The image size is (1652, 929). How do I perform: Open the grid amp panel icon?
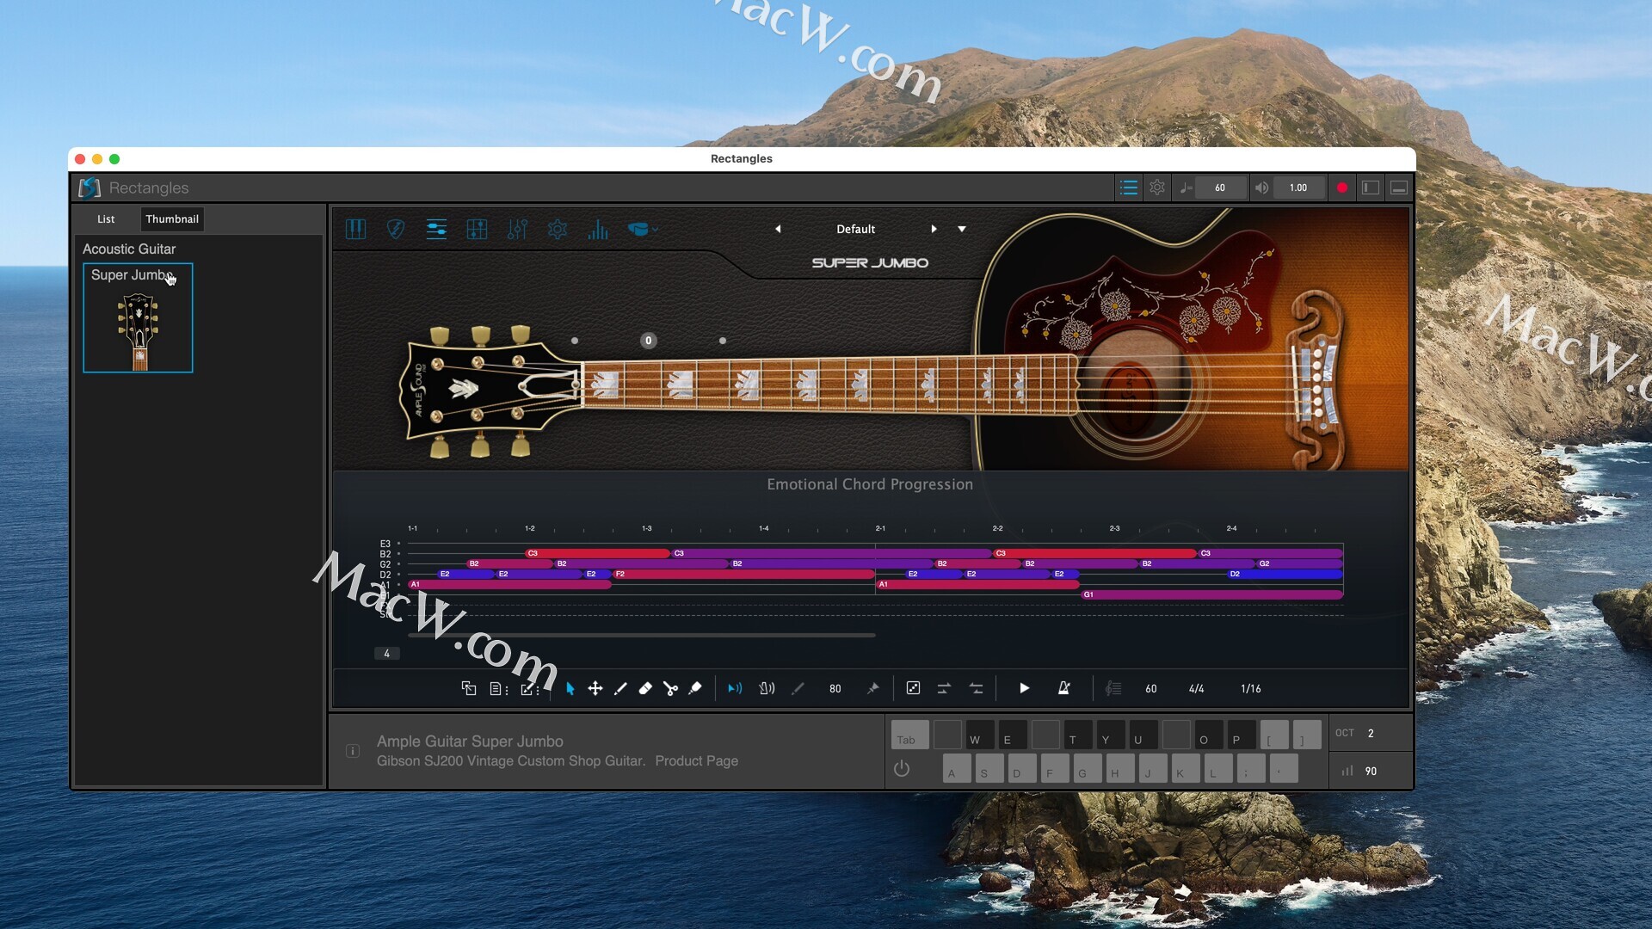477,230
